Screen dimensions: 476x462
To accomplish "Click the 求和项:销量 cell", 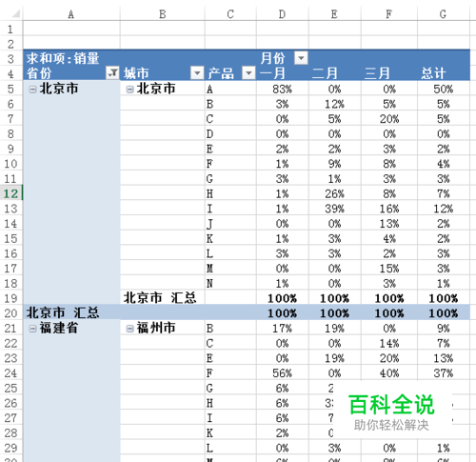I will click(x=63, y=58).
